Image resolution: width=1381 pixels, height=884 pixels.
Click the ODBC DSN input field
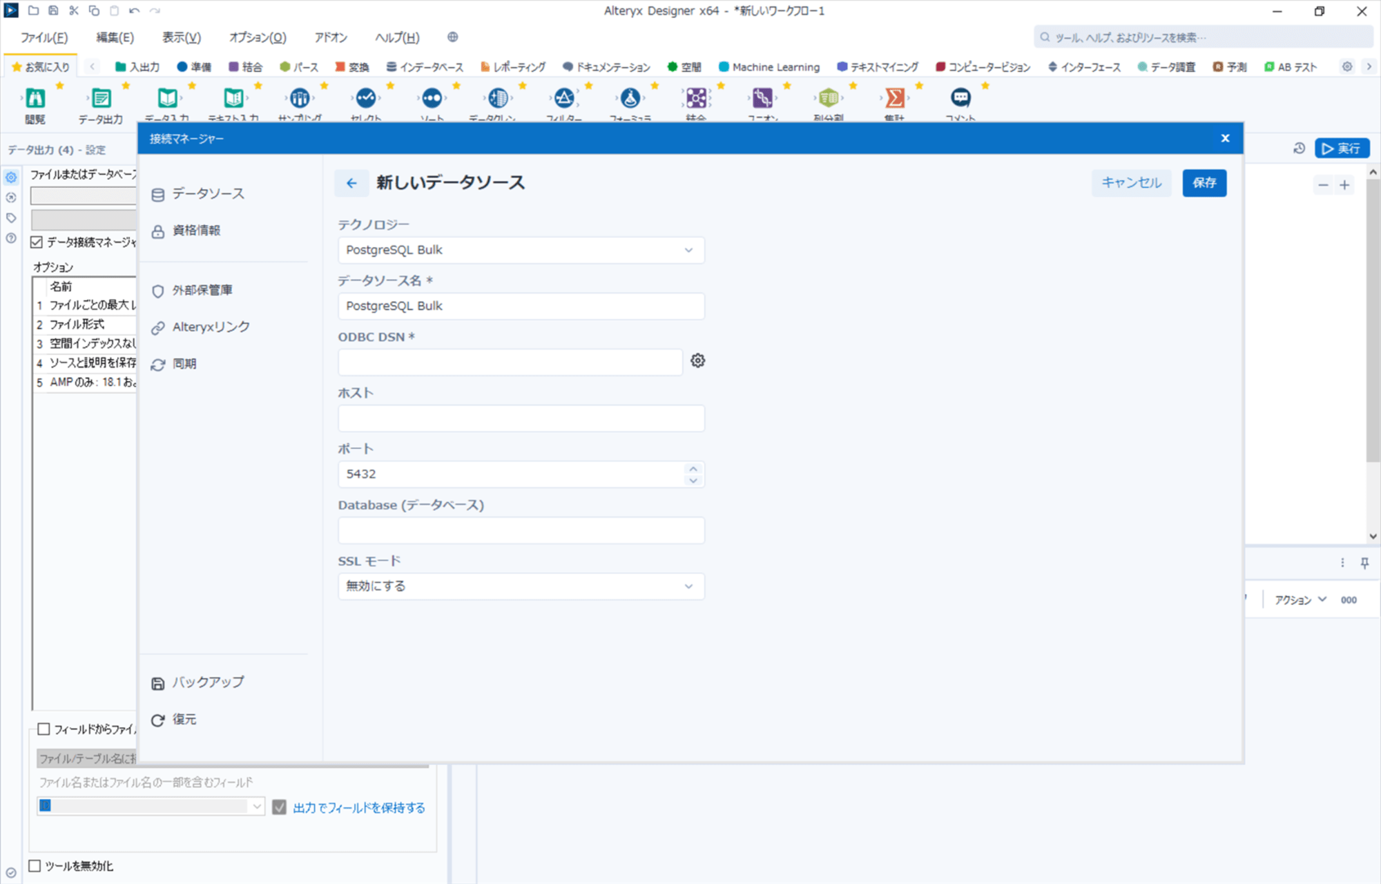coord(510,363)
